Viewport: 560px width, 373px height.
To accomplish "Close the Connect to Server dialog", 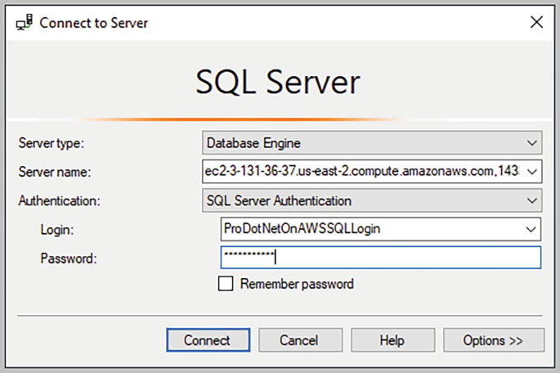I will 536,22.
